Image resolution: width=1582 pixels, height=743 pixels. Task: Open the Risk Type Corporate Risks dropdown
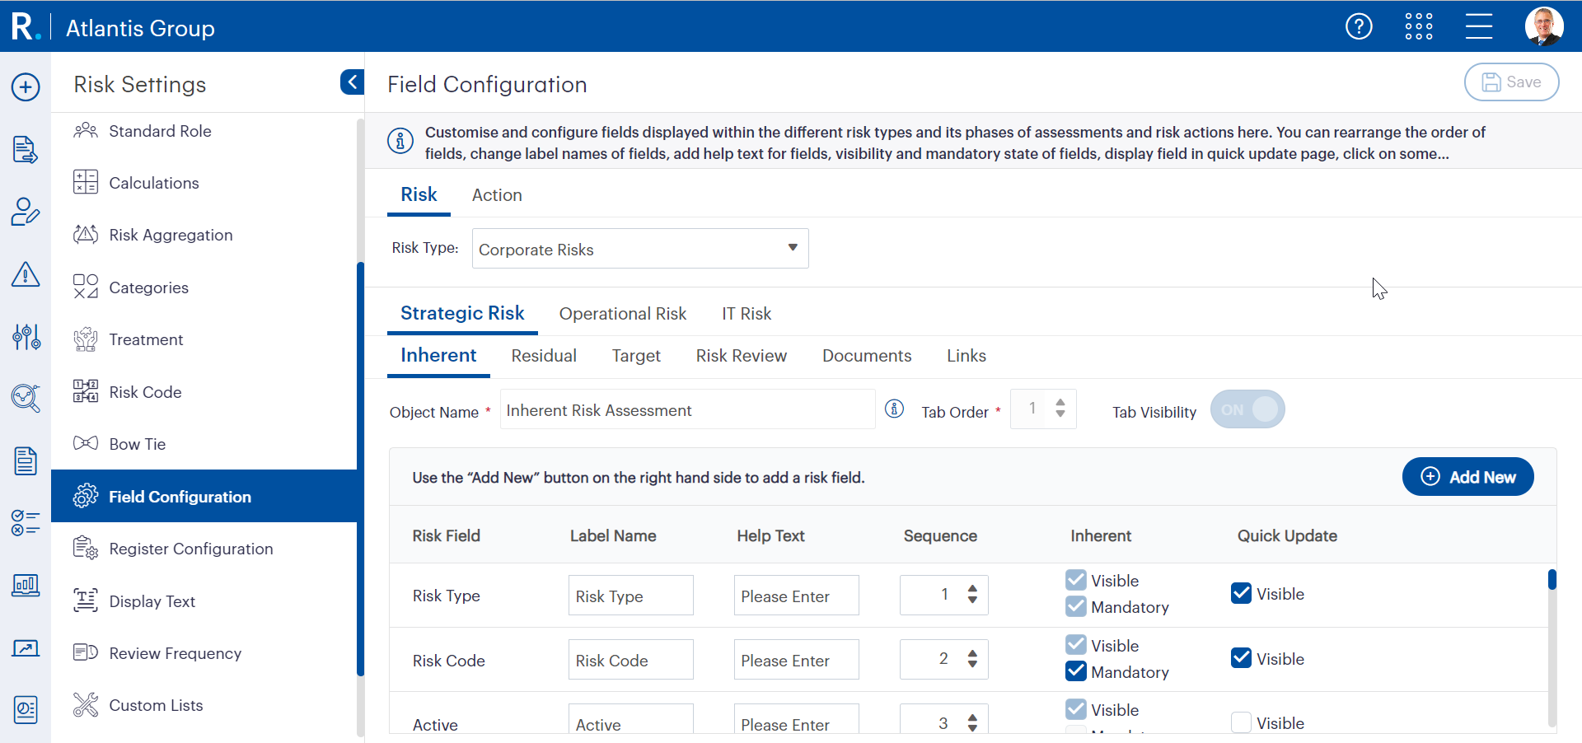pyautogui.click(x=640, y=249)
